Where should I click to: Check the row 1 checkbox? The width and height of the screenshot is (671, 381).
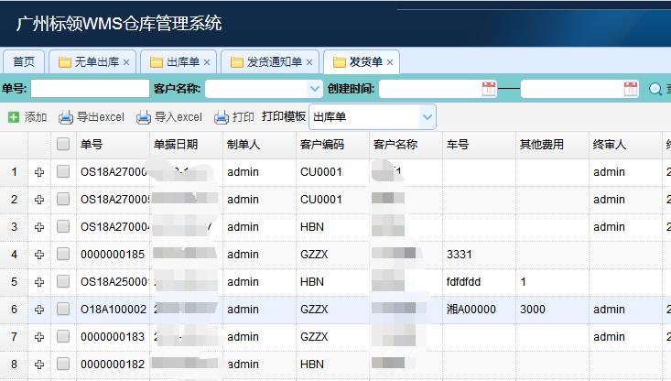pyautogui.click(x=63, y=171)
